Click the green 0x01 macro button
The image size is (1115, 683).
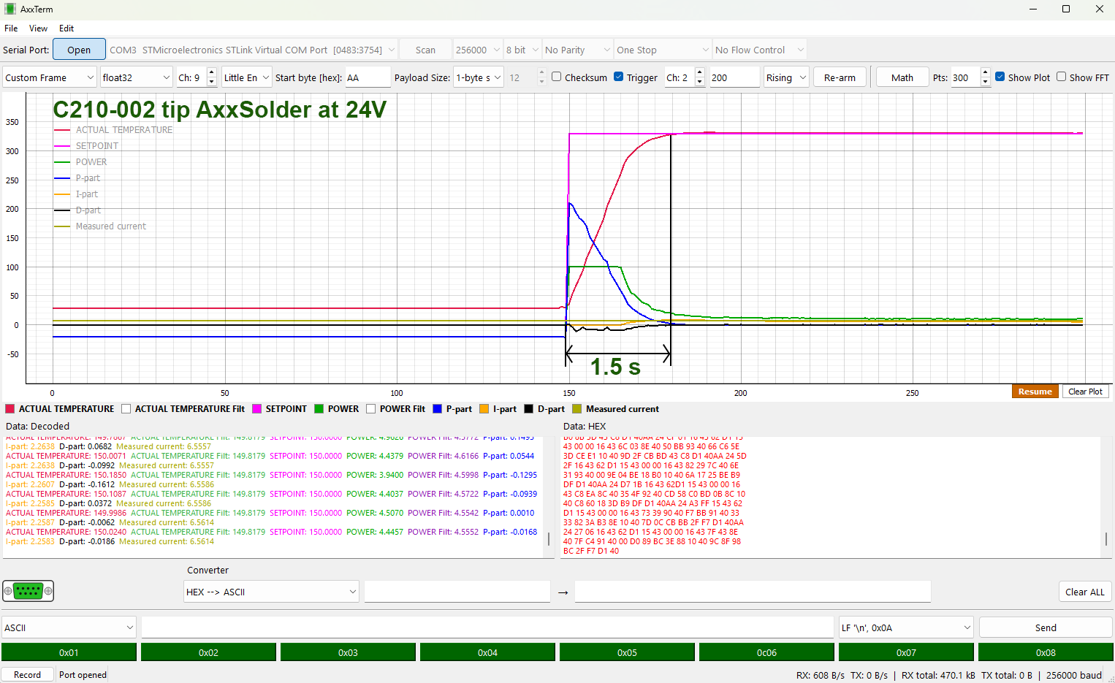point(69,652)
